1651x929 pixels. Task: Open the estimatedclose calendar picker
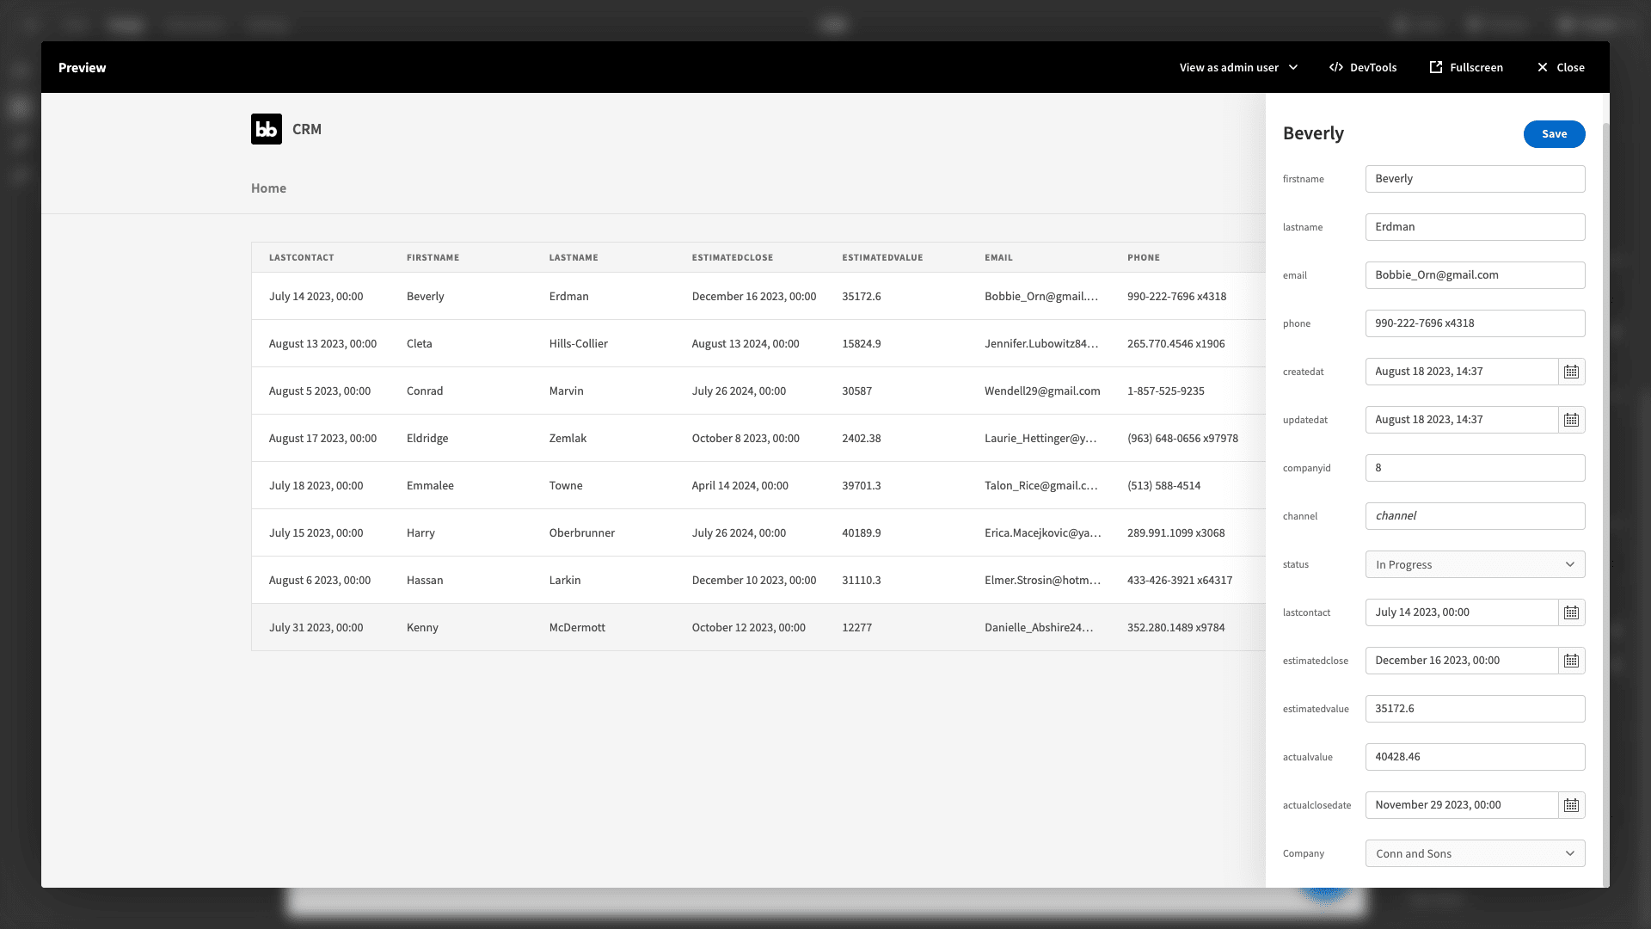pos(1571,661)
